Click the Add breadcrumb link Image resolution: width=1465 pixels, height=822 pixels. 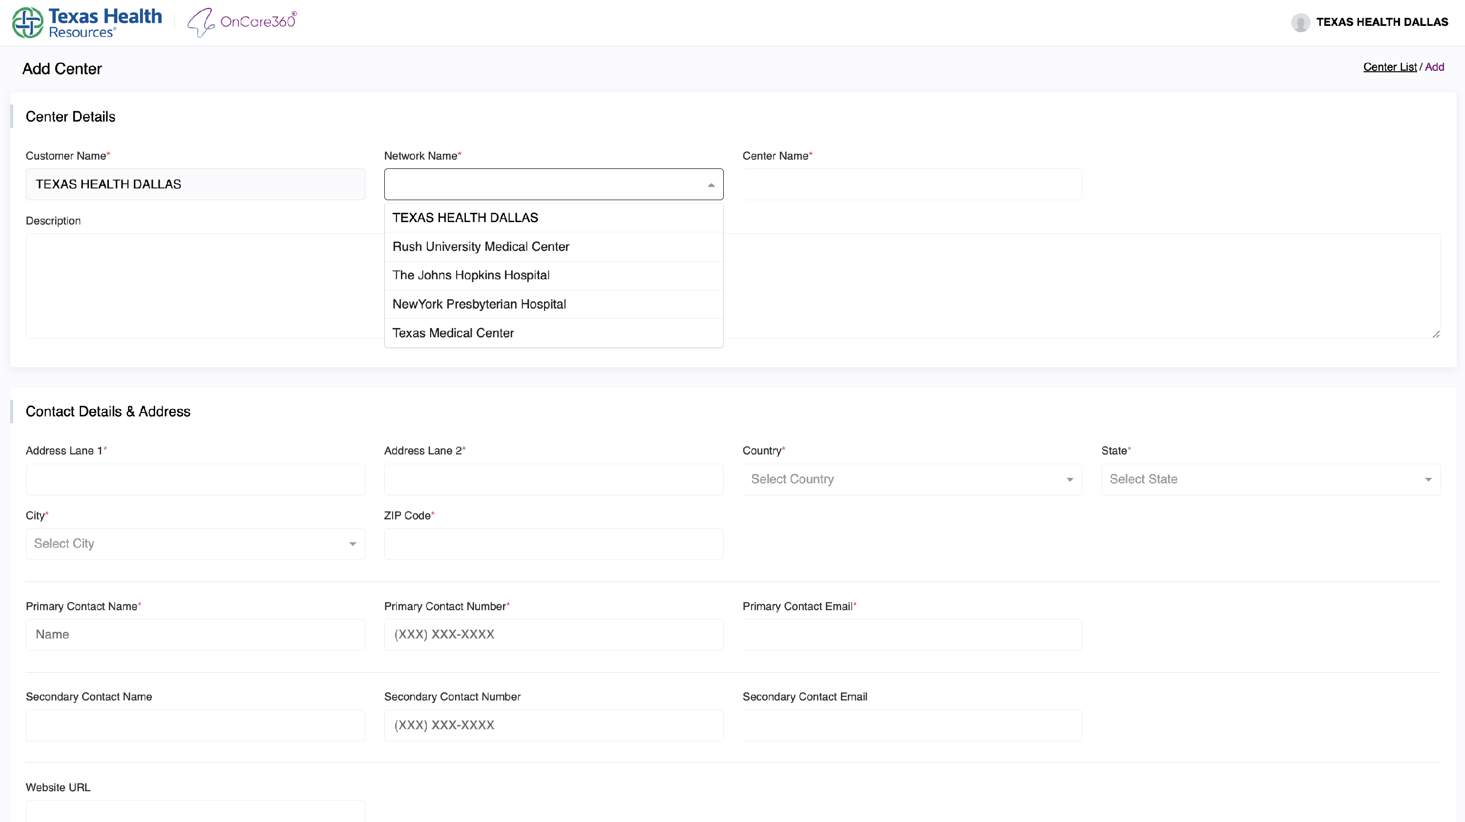(x=1434, y=67)
